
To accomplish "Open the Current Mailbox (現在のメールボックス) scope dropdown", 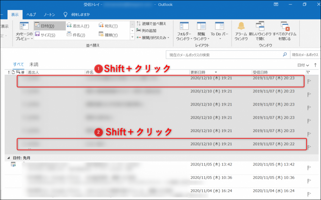I will (x=305, y=55).
